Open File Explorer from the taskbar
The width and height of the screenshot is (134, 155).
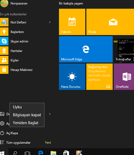[53, 153]
